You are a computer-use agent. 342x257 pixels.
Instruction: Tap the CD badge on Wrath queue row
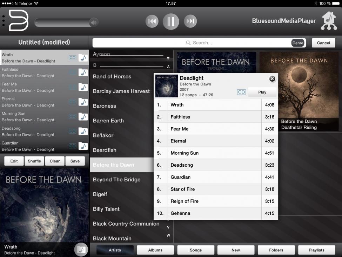click(72, 58)
